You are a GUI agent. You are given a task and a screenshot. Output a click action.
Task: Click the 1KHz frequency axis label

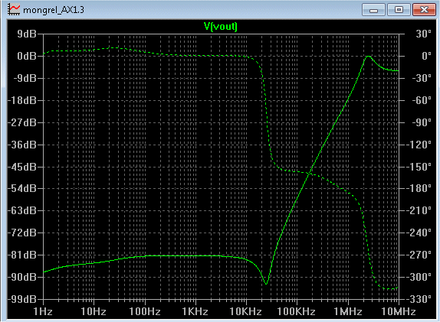pos(195,311)
